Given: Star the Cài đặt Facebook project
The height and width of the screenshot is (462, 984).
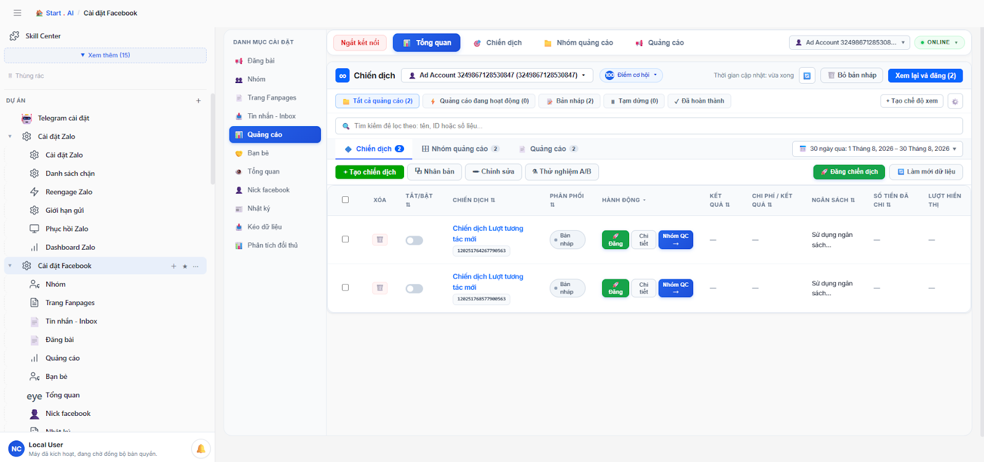Looking at the screenshot, I should (184, 266).
